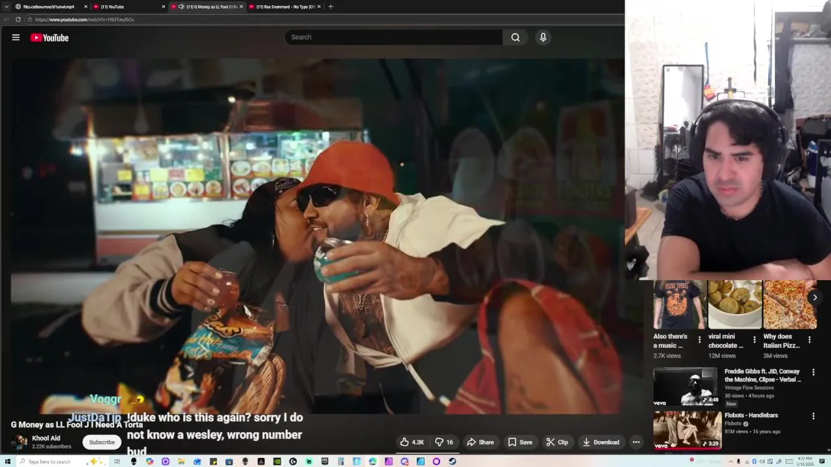This screenshot has width=831, height=467.
Task: Open the NVIDIA app taskbar icon
Action: [277, 461]
